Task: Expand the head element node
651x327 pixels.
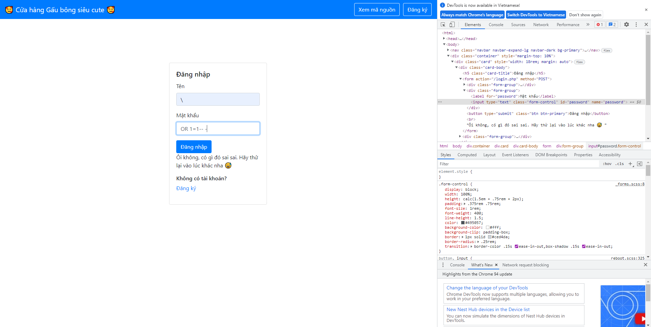Action: tap(444, 39)
